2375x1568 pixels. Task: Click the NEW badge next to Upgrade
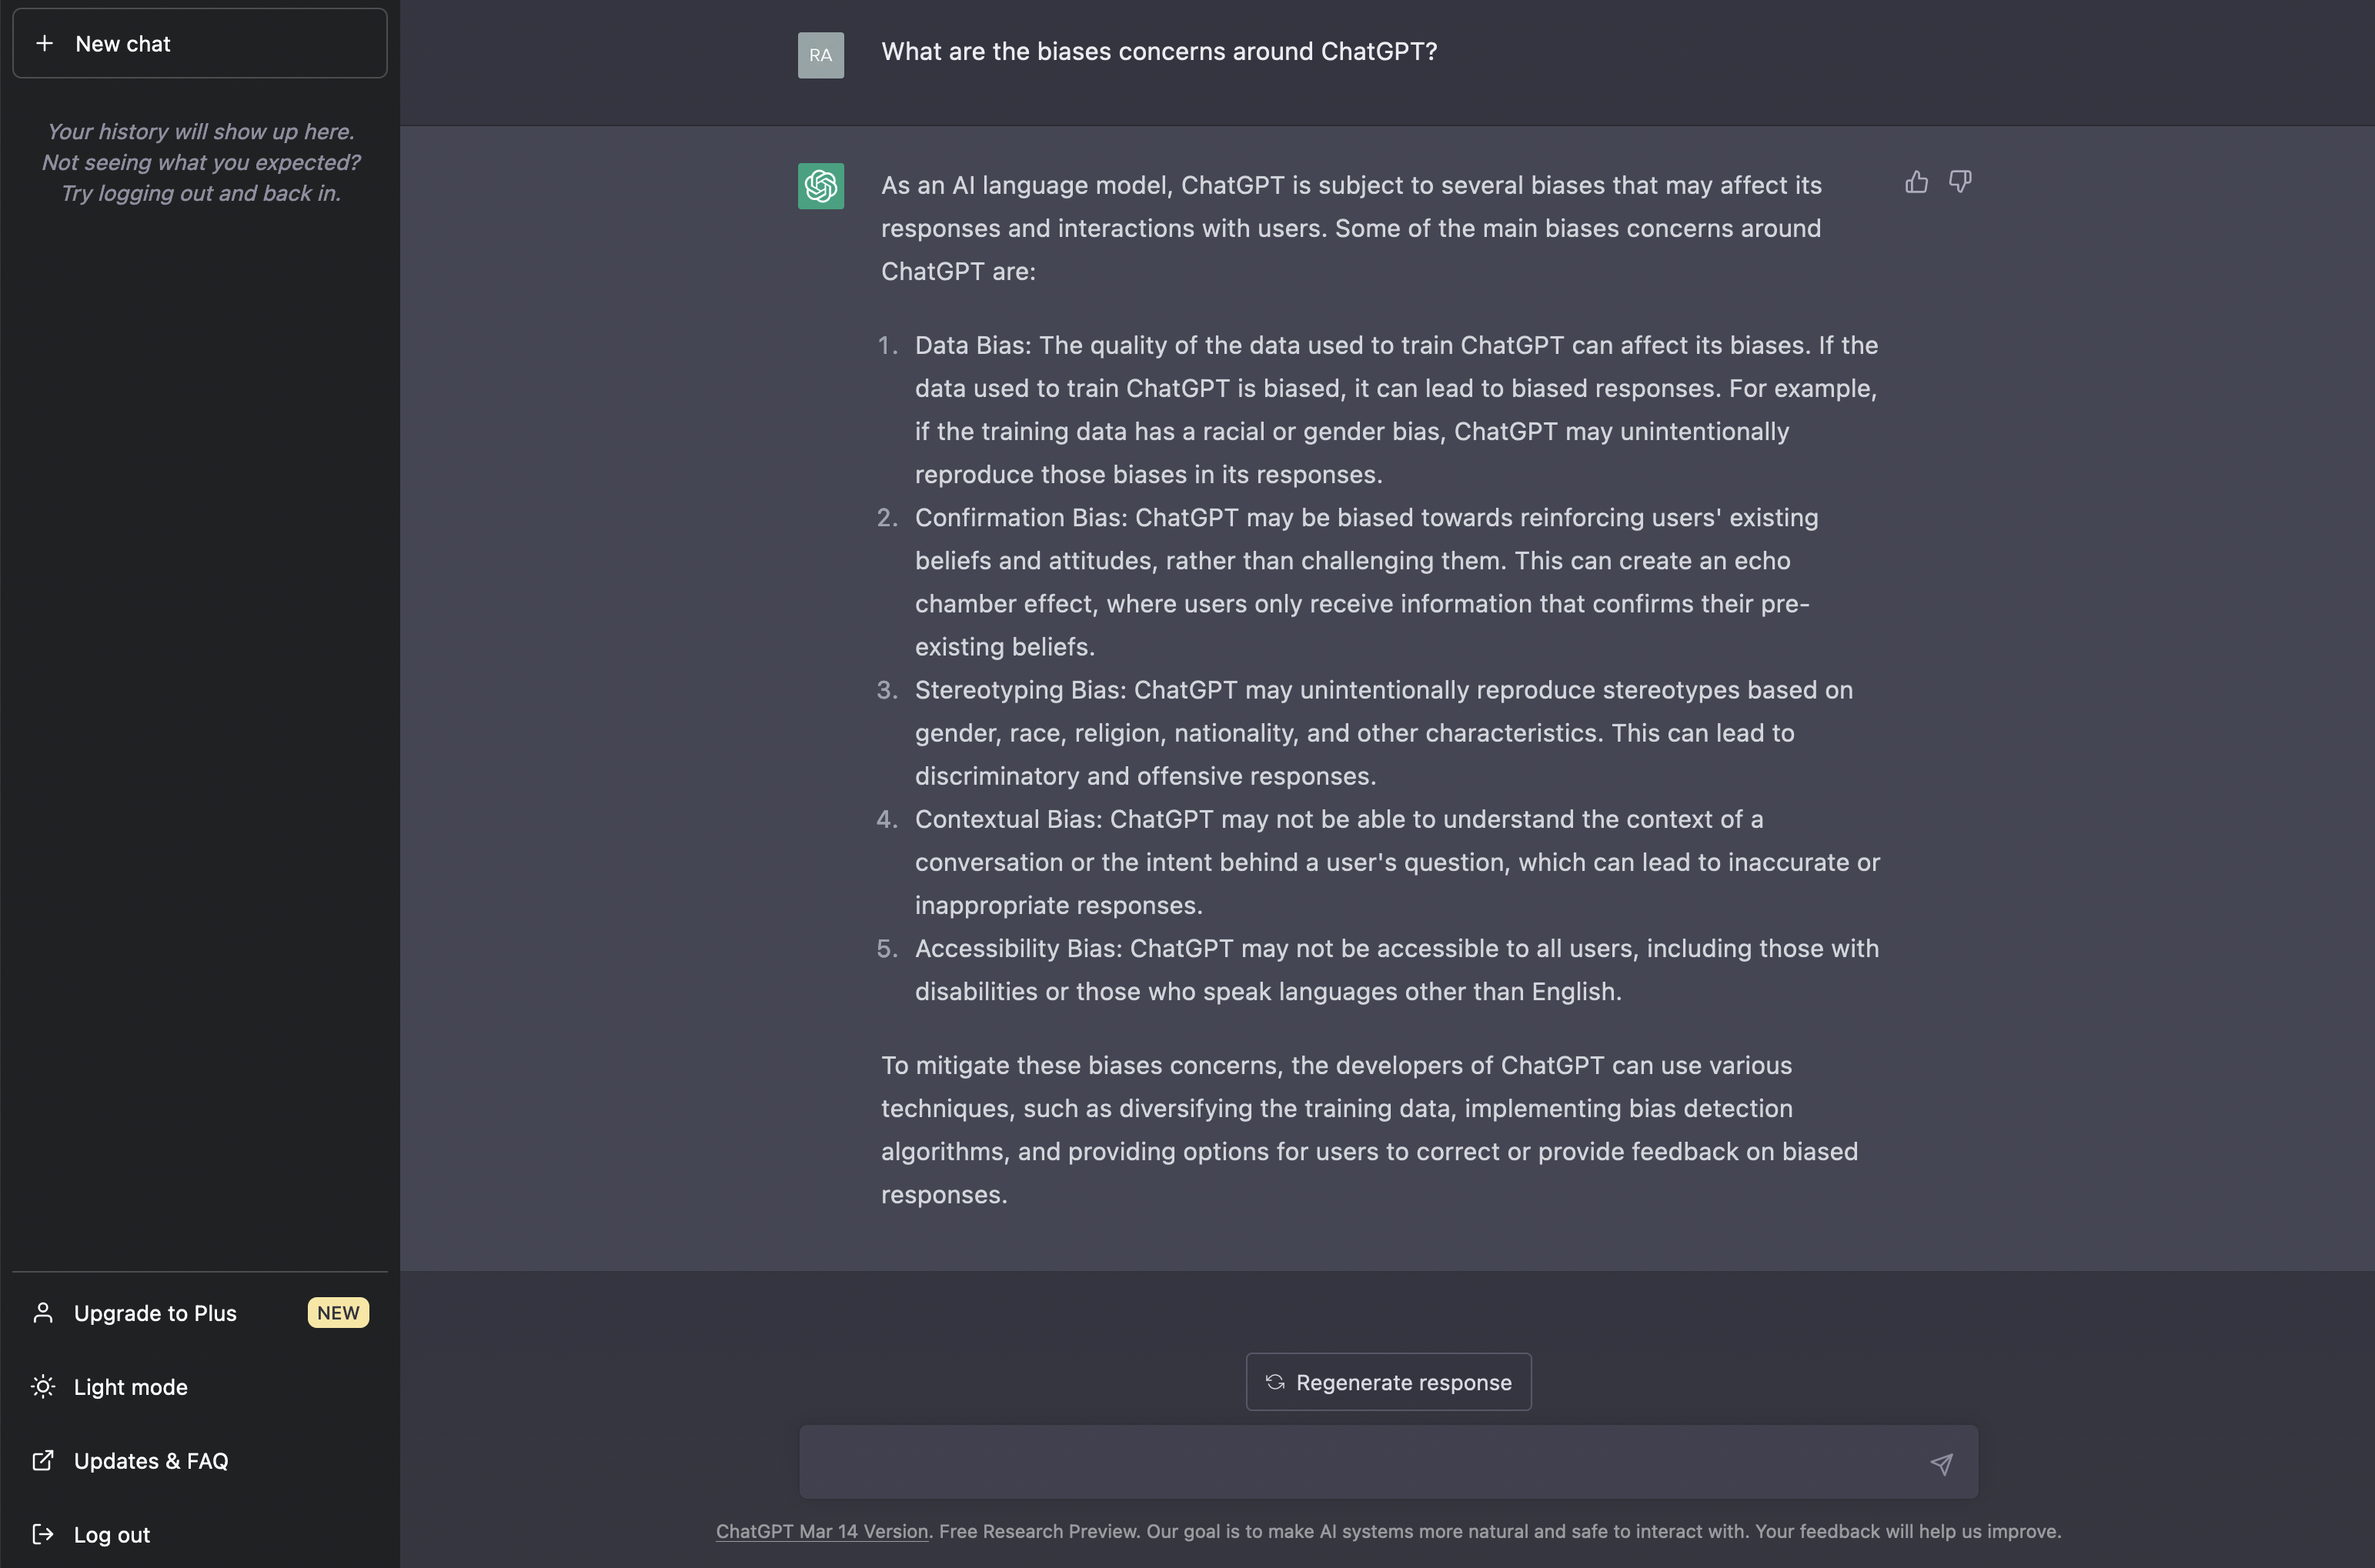pos(338,1313)
